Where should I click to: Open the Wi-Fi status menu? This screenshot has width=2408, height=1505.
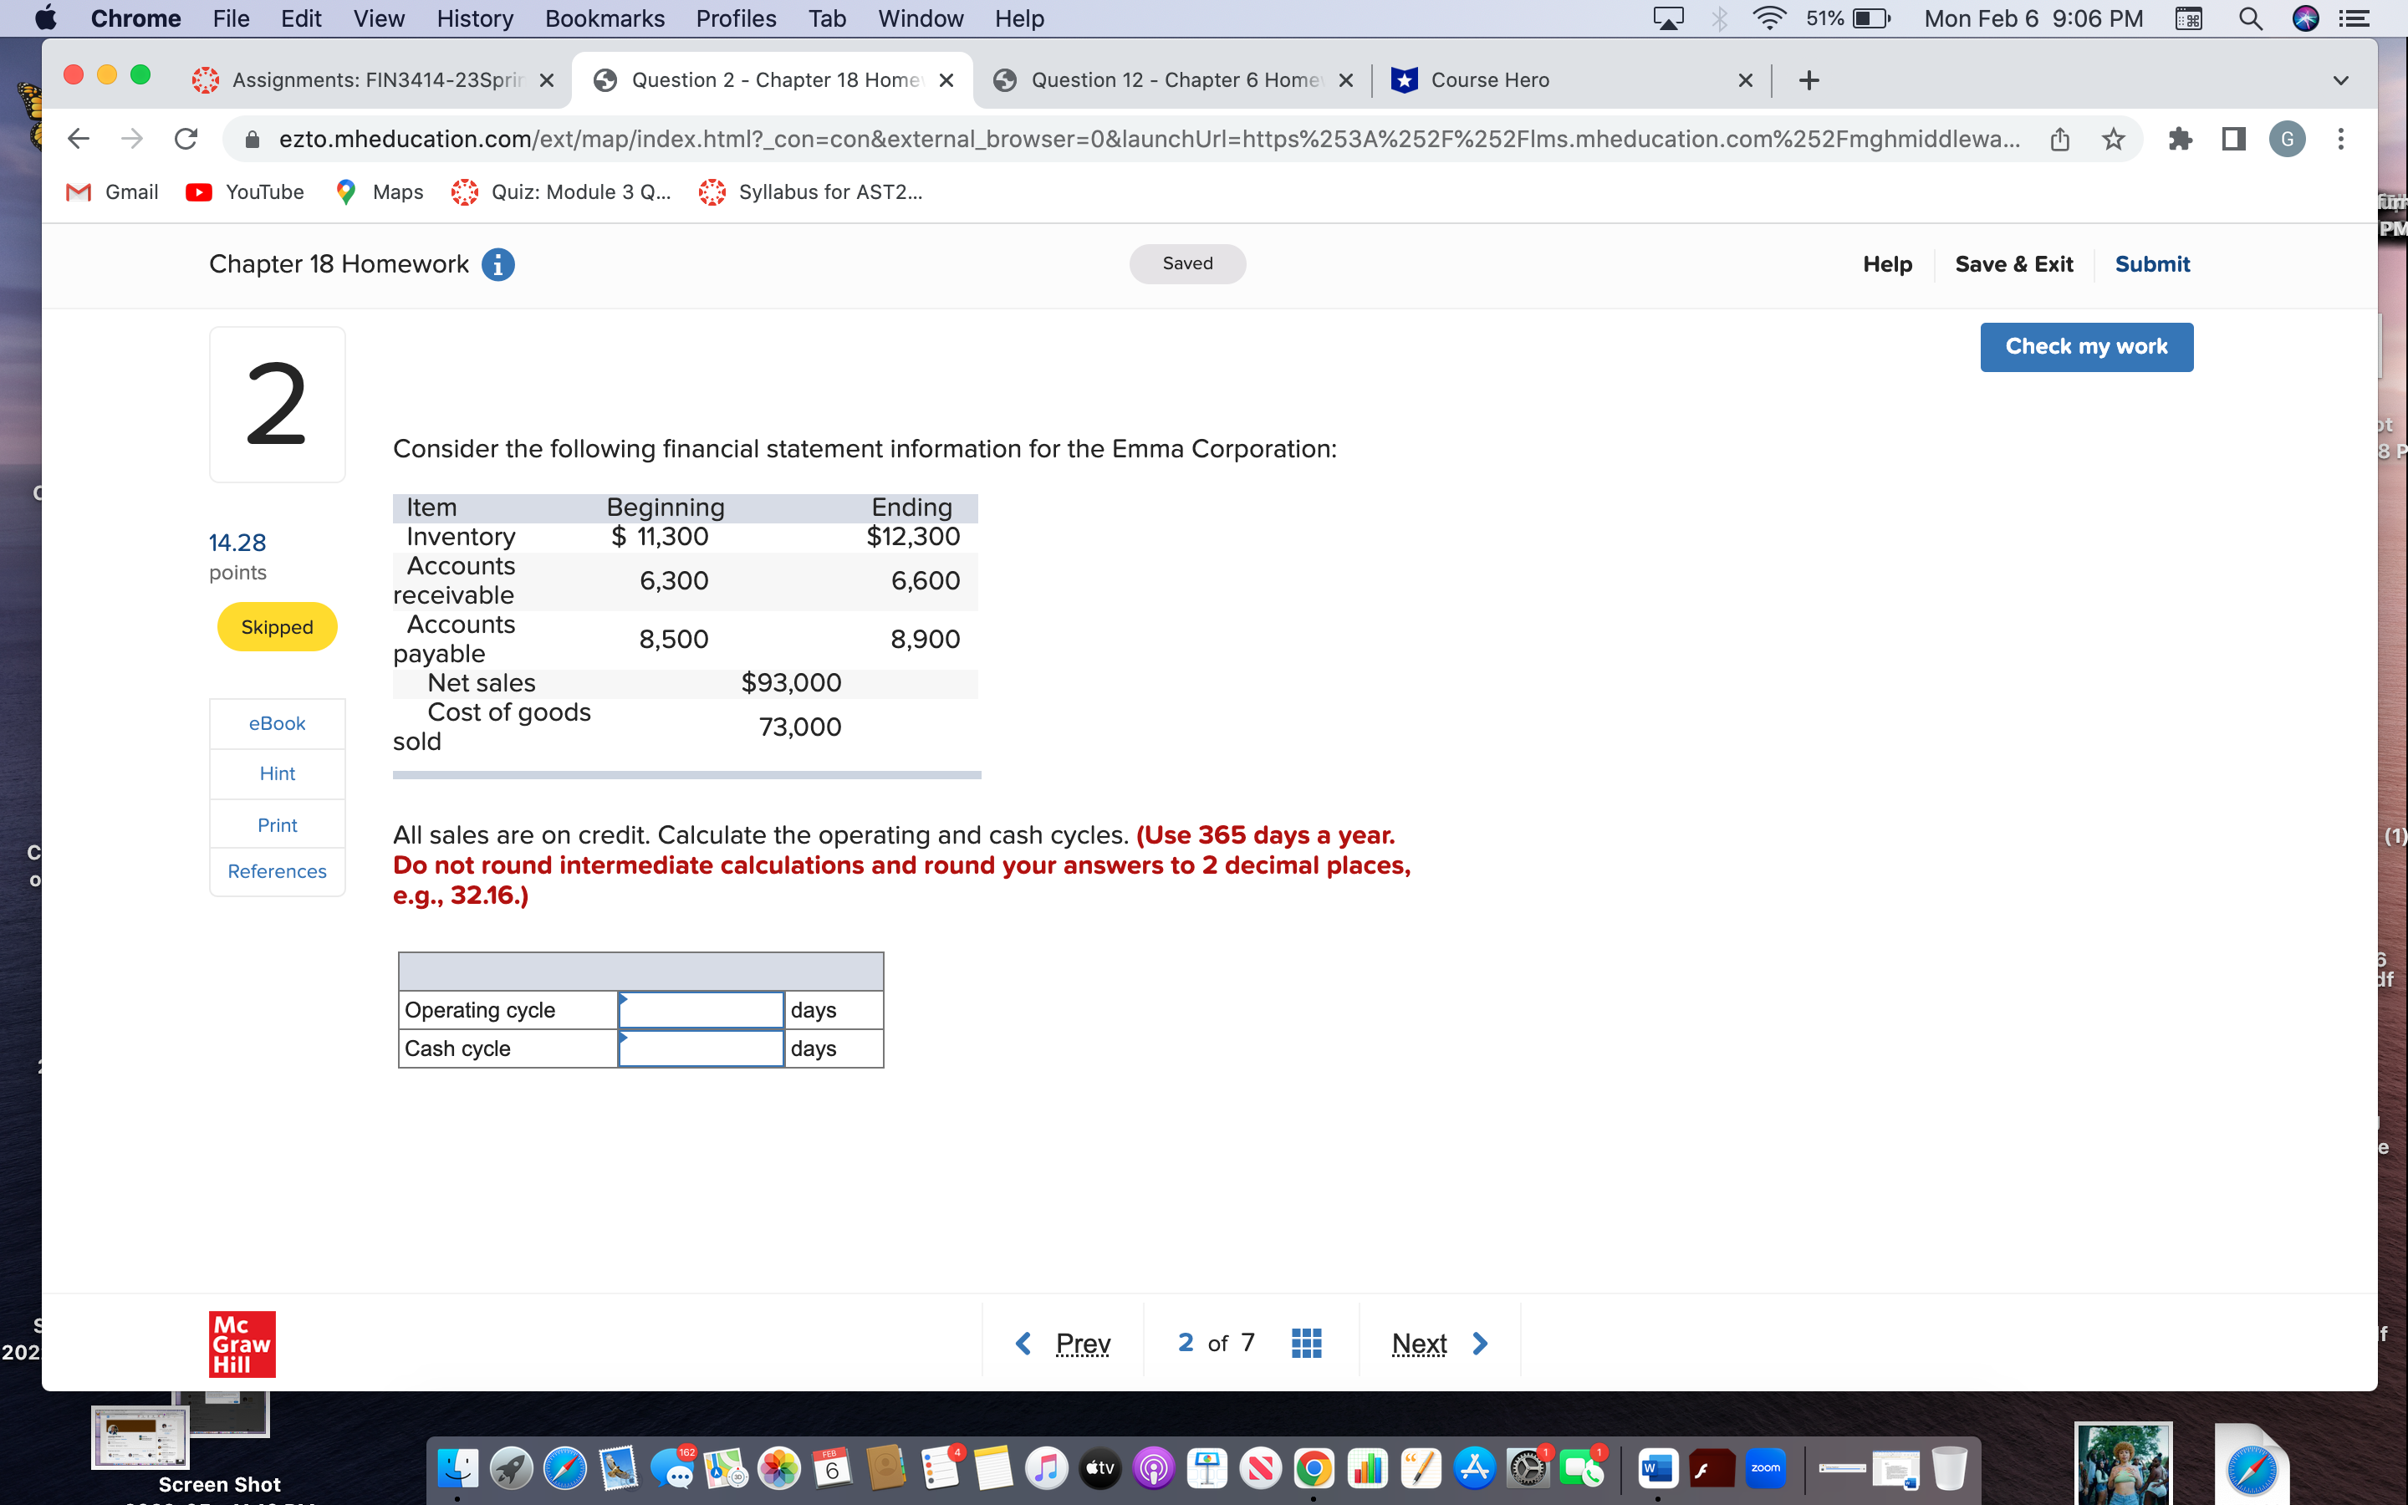[1770, 18]
